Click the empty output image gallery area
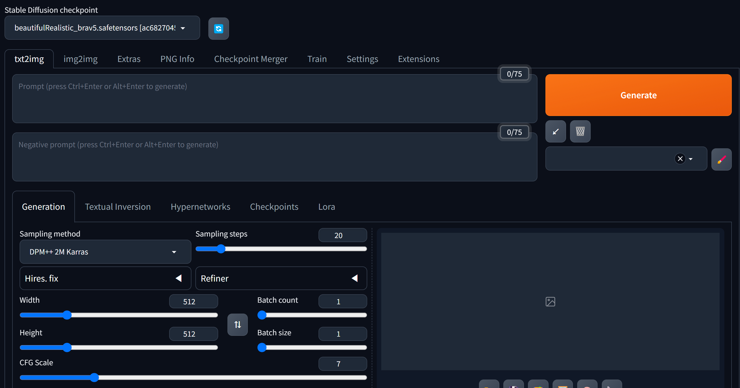 550,301
